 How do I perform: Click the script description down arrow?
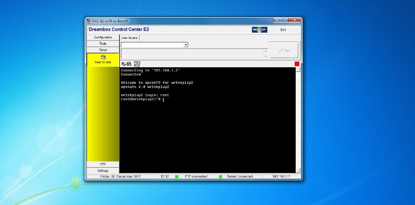[x=266, y=56]
